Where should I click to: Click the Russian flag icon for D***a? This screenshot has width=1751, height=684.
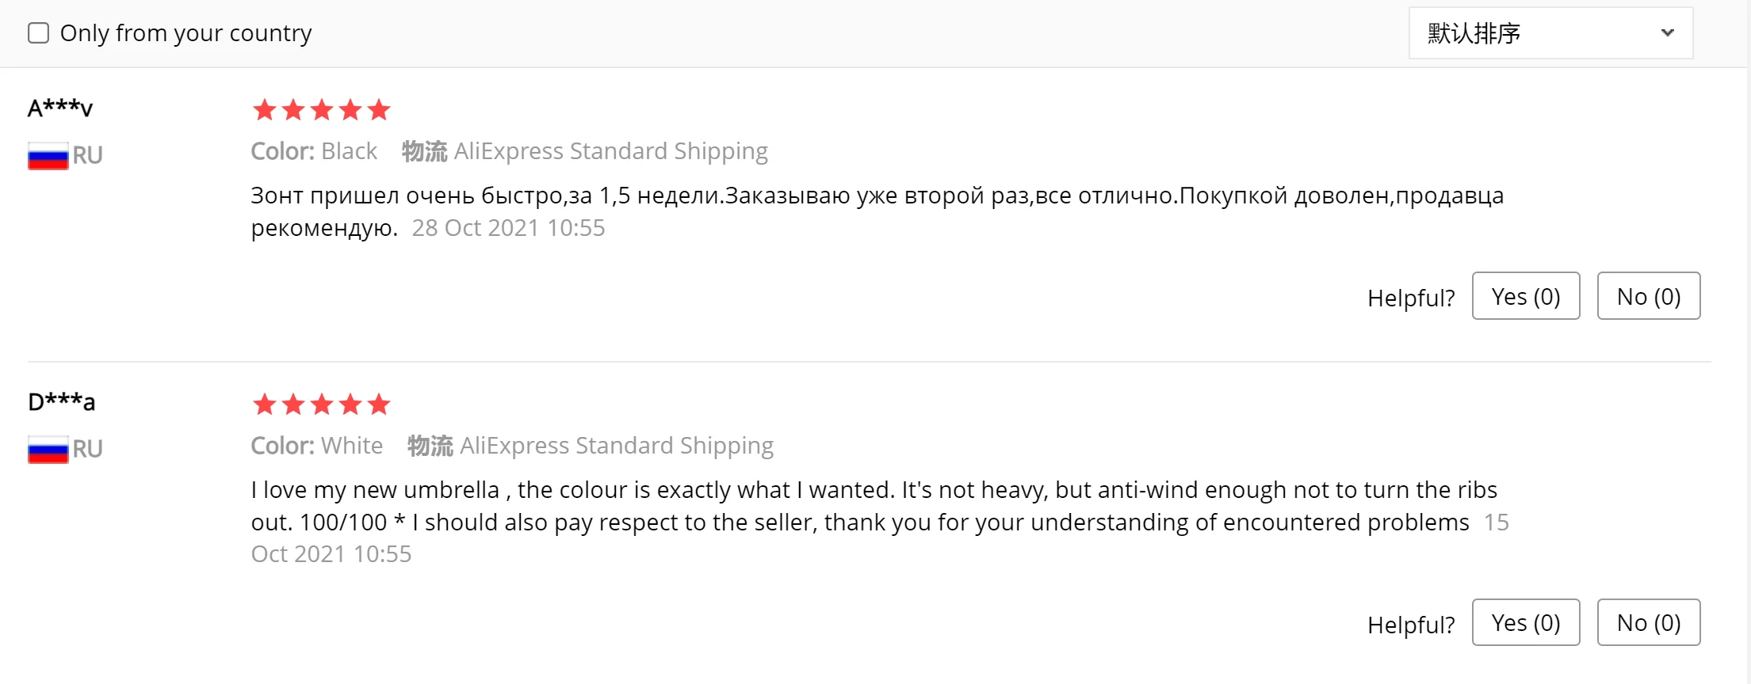tap(48, 450)
